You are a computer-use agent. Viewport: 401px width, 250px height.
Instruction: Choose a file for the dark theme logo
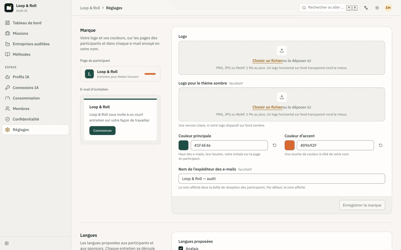pos(267,107)
